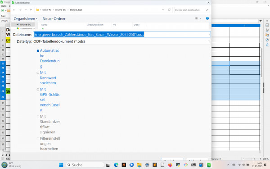Sort files by Änderungsdatum column
This screenshot has height=169, width=270.
point(95,25)
